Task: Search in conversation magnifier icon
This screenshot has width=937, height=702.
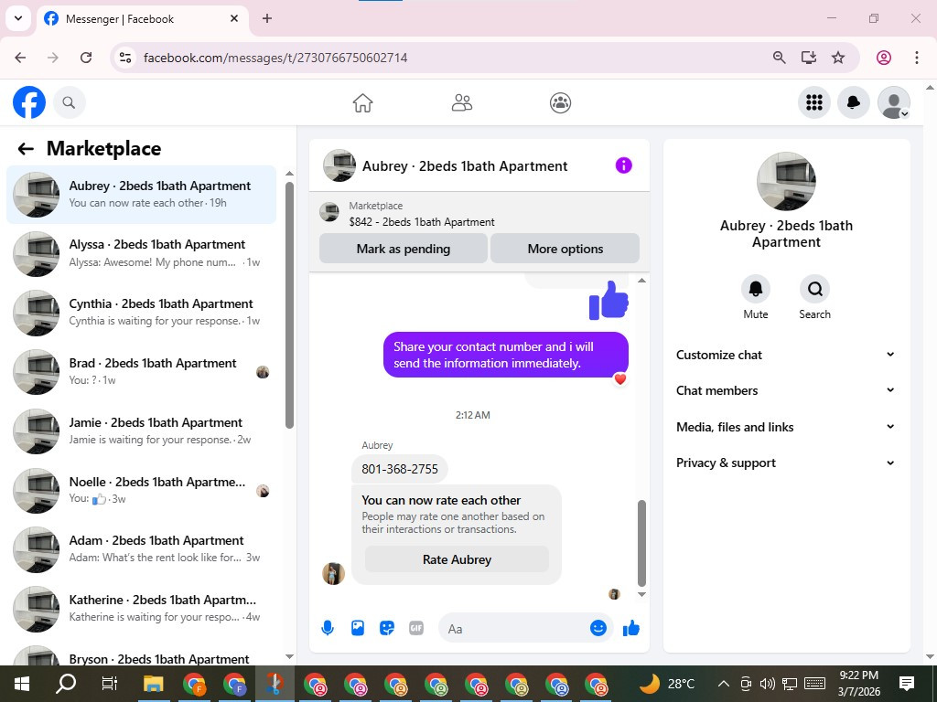Action: coord(814,289)
